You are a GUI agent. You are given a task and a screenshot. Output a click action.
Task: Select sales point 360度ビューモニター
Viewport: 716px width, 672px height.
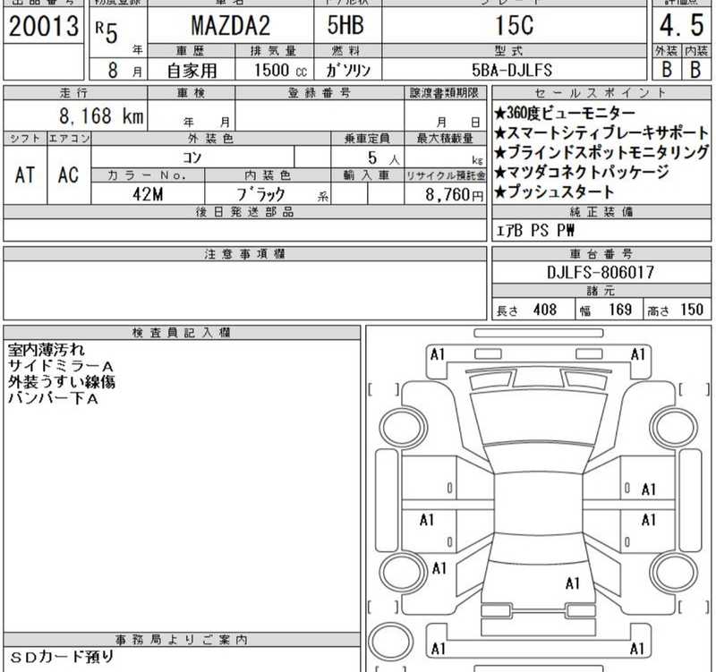565,113
